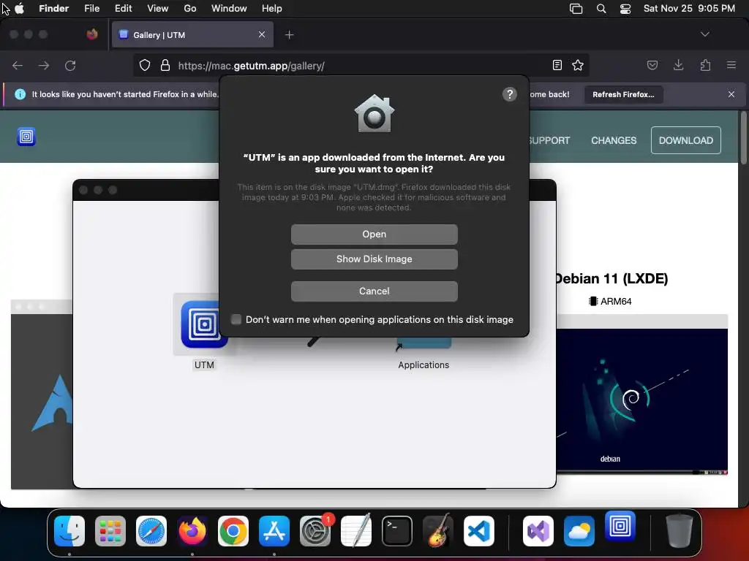Screen dimensions: 749x561
Task: Click the Open button in the dialog
Action: pos(374,234)
